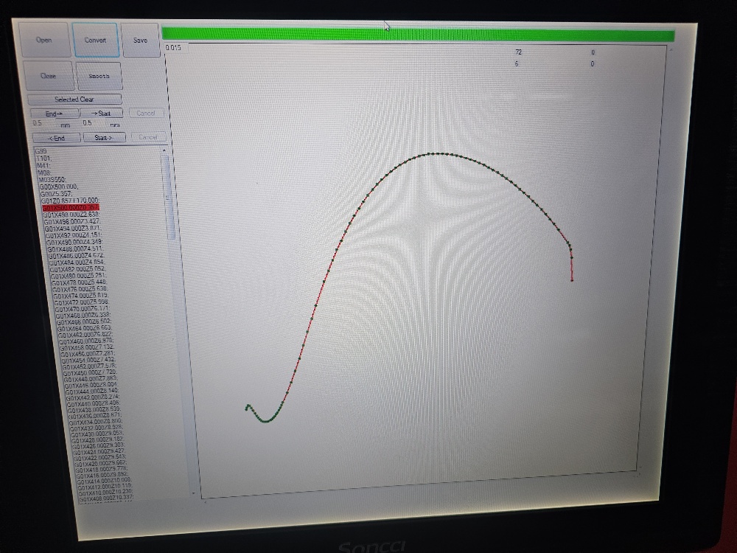Save the converted program
This screenshot has height=553, width=737.
[x=140, y=41]
